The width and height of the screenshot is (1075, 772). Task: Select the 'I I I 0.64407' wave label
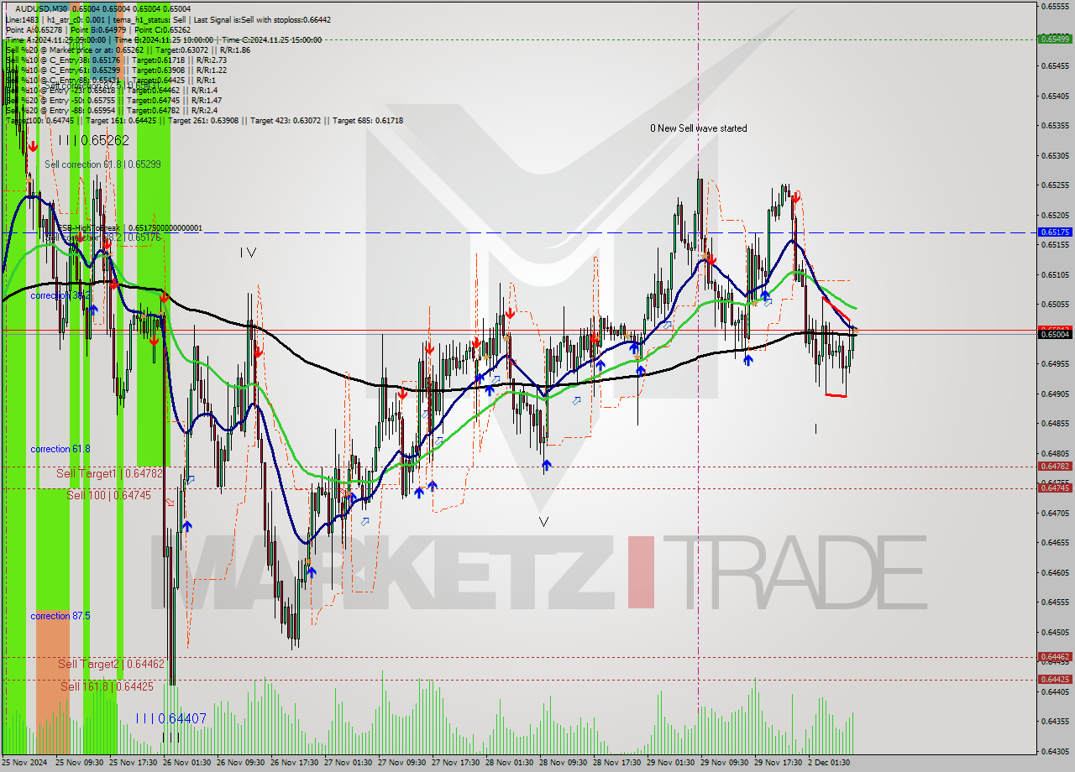[170, 718]
